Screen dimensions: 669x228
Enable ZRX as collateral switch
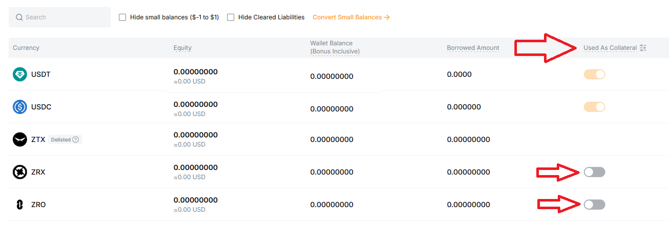(594, 172)
